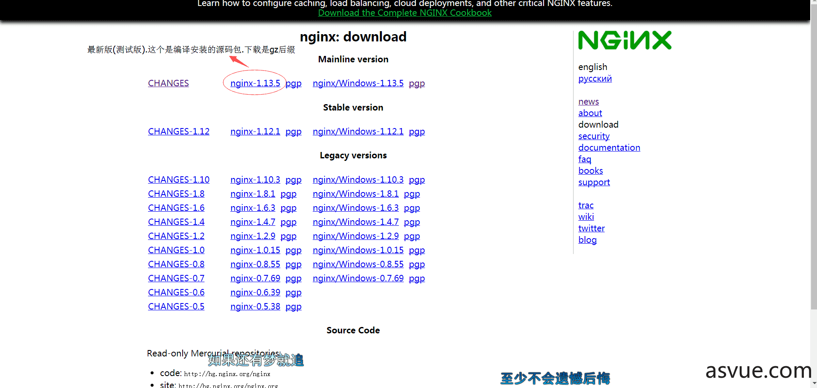Download nginx-1.6.3 source

pos(253,208)
